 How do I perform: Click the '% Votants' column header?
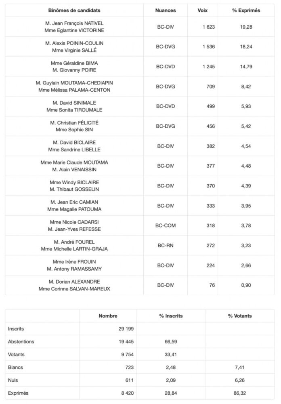click(x=240, y=316)
